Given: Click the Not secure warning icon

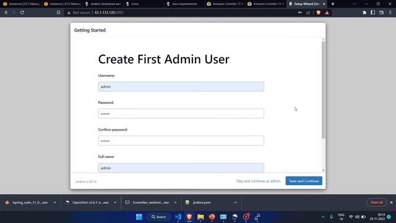Looking at the screenshot, I should 69,12.
